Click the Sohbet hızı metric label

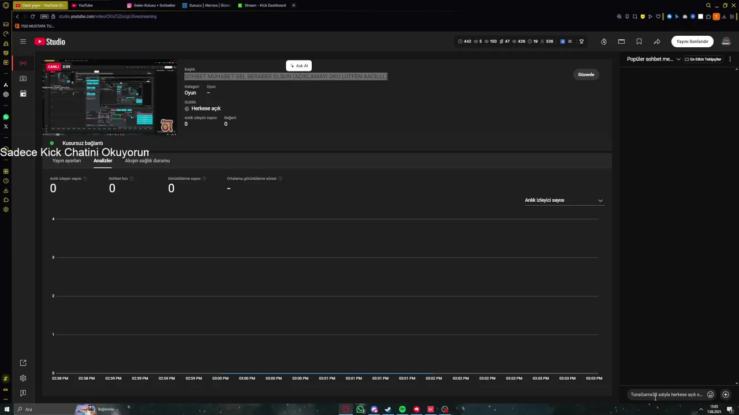[x=118, y=179]
